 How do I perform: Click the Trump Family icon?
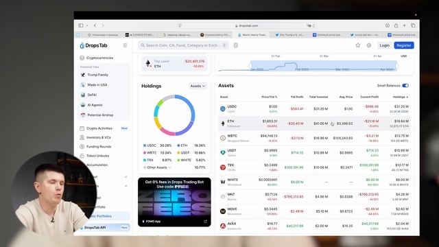[83, 75]
